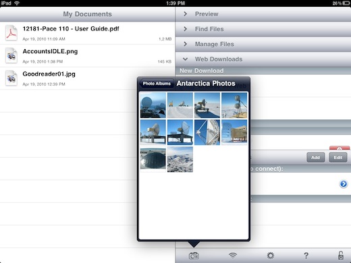Open settings with the gear icon

270,256
